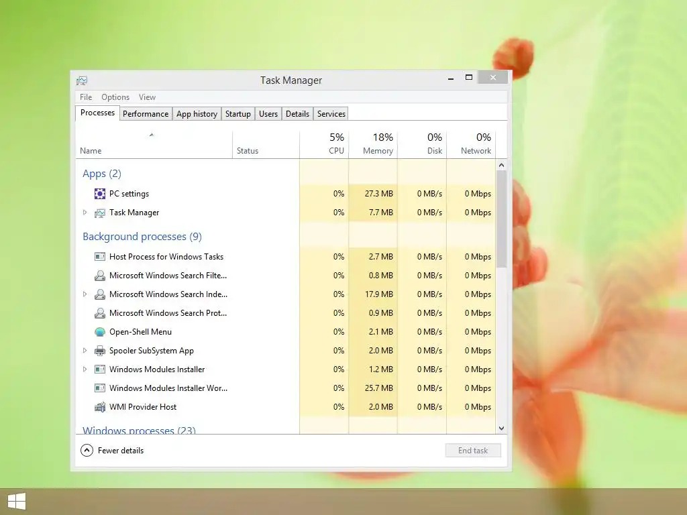
Task: Click the Host Process for Windows Tasks icon
Action: 100,257
